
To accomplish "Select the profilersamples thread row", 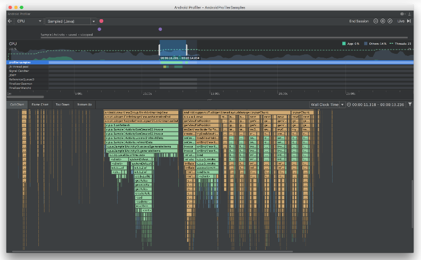I will [x=210, y=62].
